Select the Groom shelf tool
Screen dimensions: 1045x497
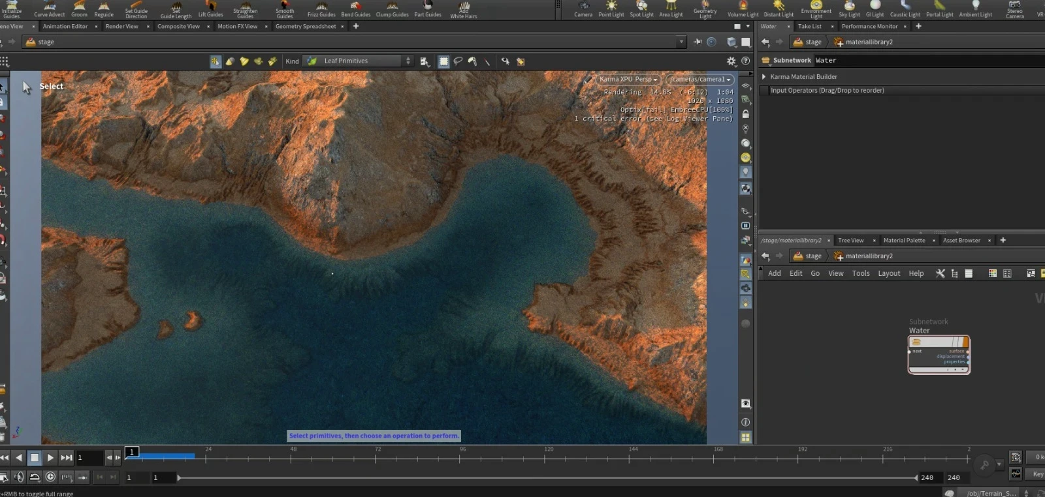click(x=79, y=8)
